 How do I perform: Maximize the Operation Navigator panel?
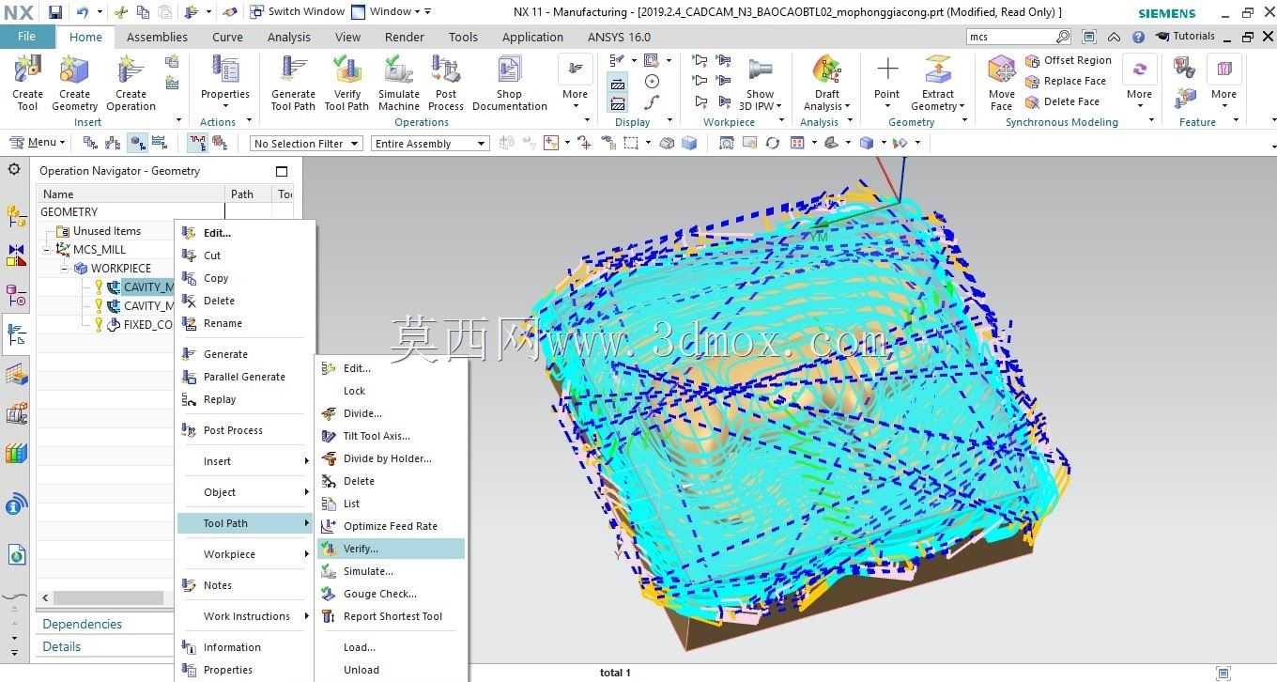[282, 171]
